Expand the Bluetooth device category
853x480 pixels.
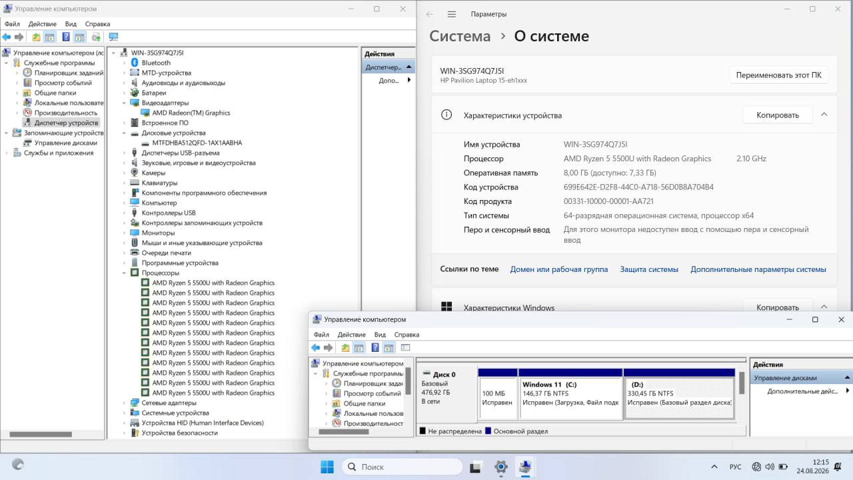click(x=124, y=63)
